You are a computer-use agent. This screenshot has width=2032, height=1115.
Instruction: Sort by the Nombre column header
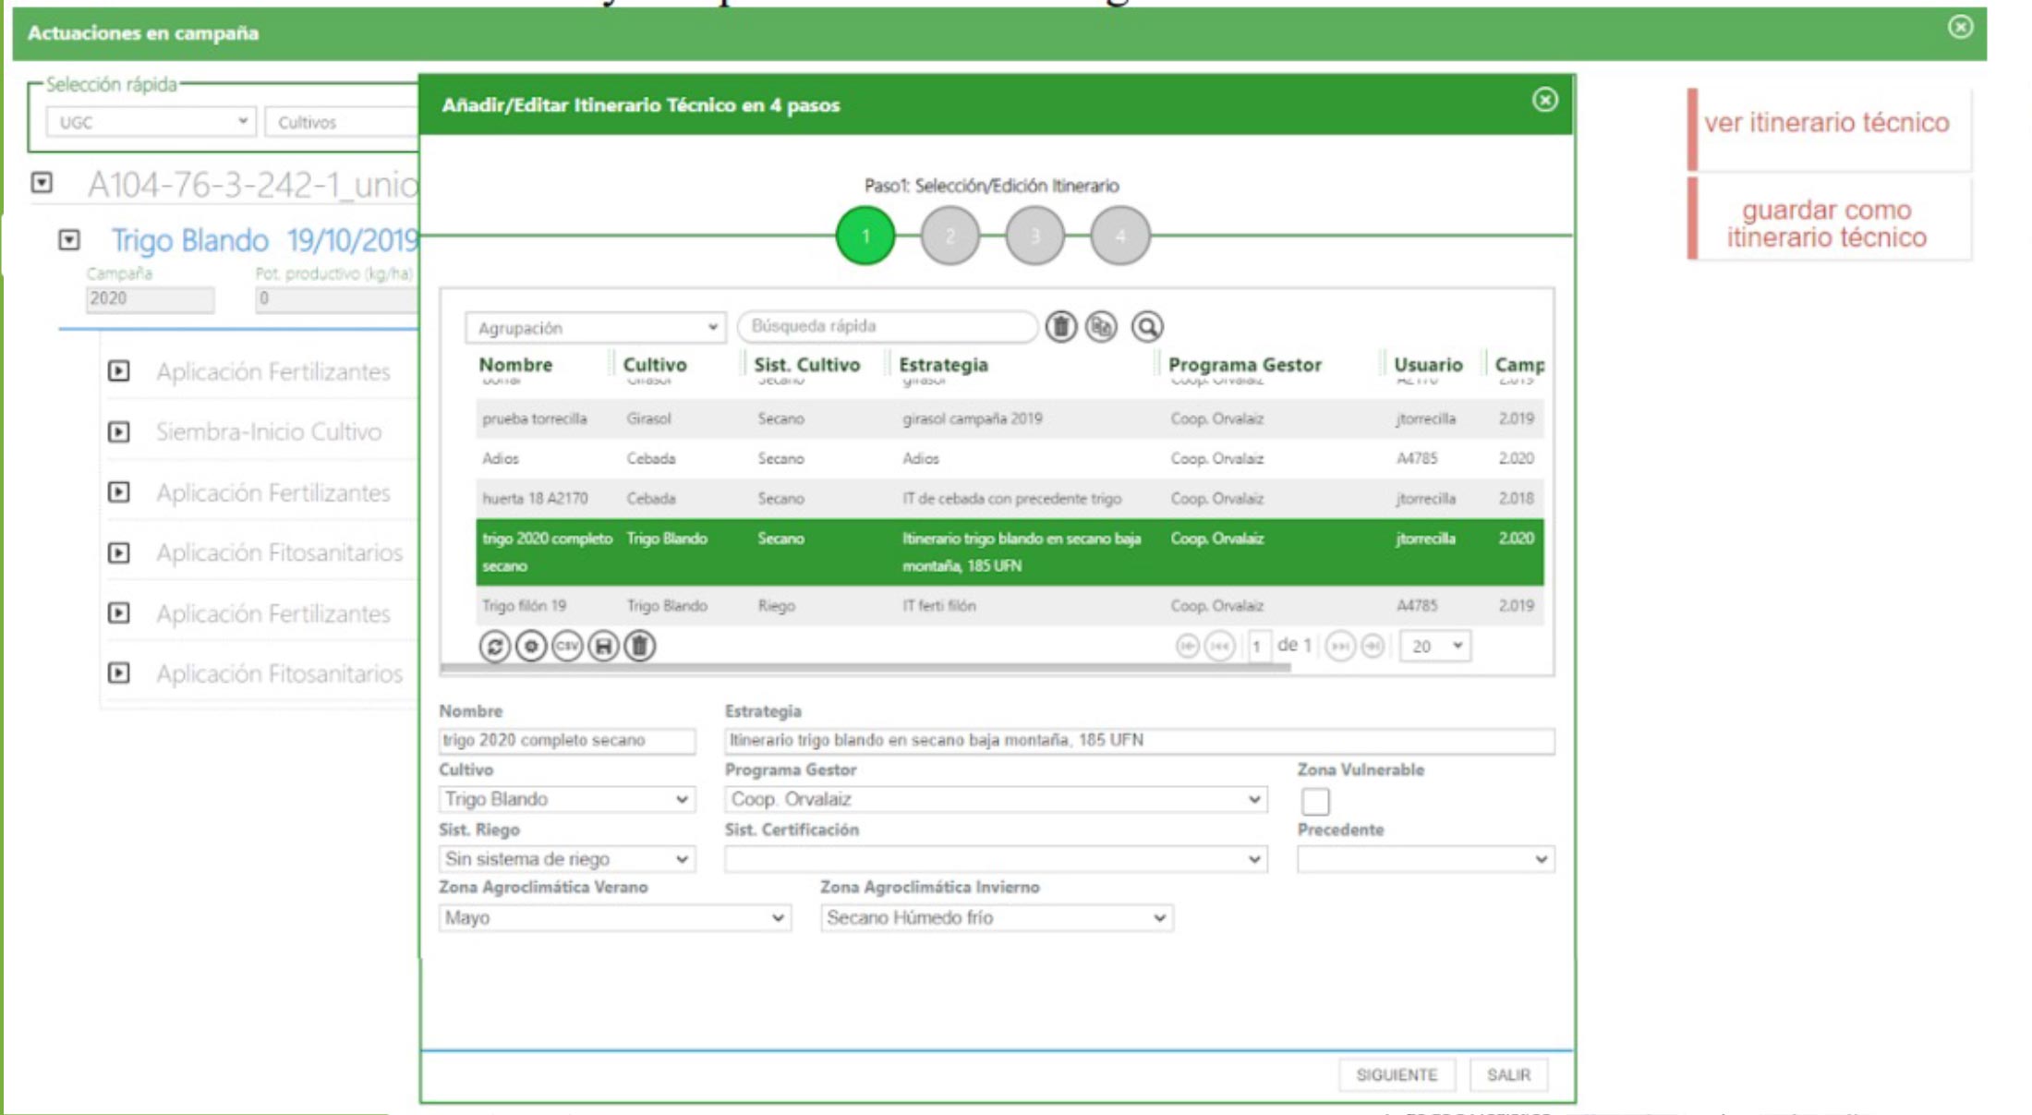point(515,365)
